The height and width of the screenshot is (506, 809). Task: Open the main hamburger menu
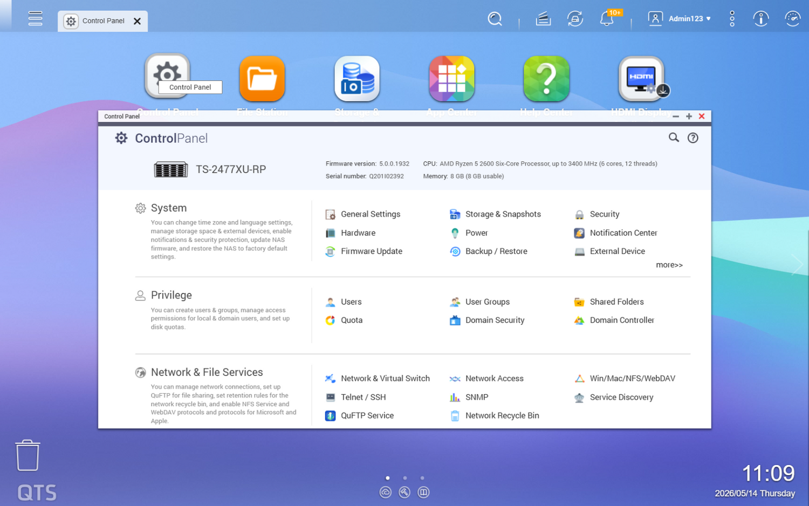click(36, 18)
